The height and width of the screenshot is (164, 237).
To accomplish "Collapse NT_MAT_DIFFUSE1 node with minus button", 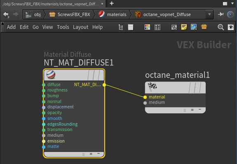I will (x=99, y=154).
